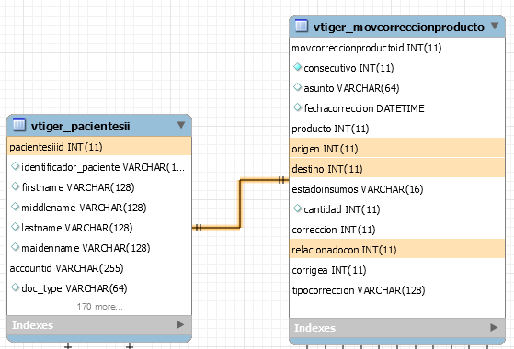Select the origen INT(11) column

(x=397, y=149)
